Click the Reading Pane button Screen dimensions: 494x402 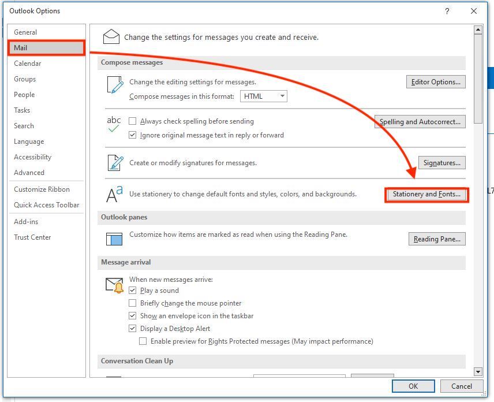[x=437, y=239]
